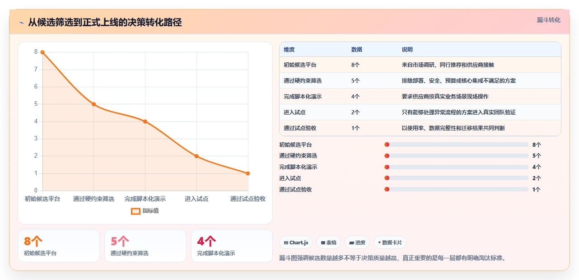Screen dimensions: 579x280
Task: Select table cell 完成脚本化演示
Action: click(303, 97)
